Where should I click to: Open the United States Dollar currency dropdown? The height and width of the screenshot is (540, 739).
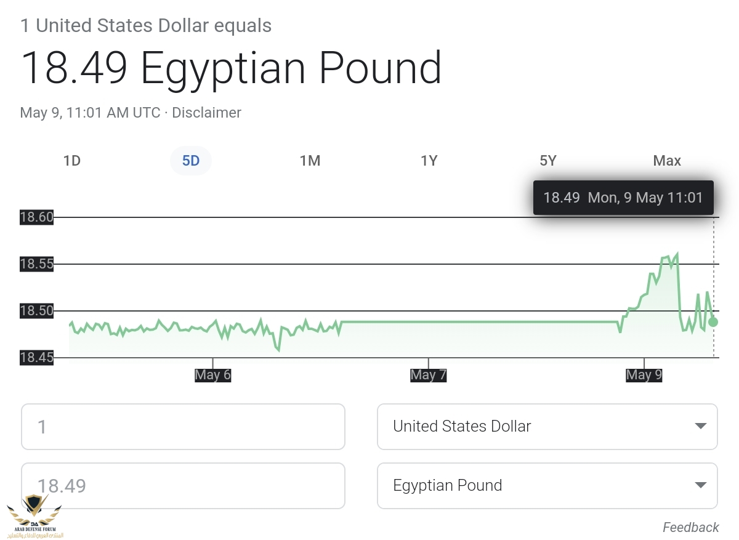(x=547, y=426)
